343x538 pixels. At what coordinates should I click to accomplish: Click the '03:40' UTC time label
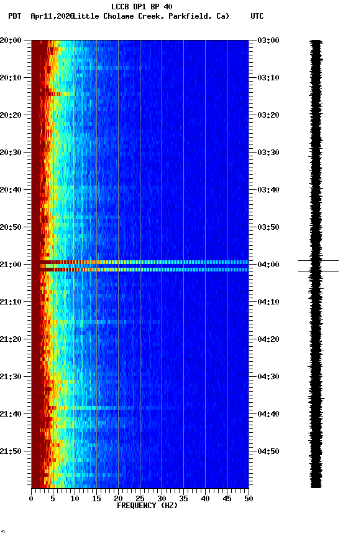click(268, 190)
